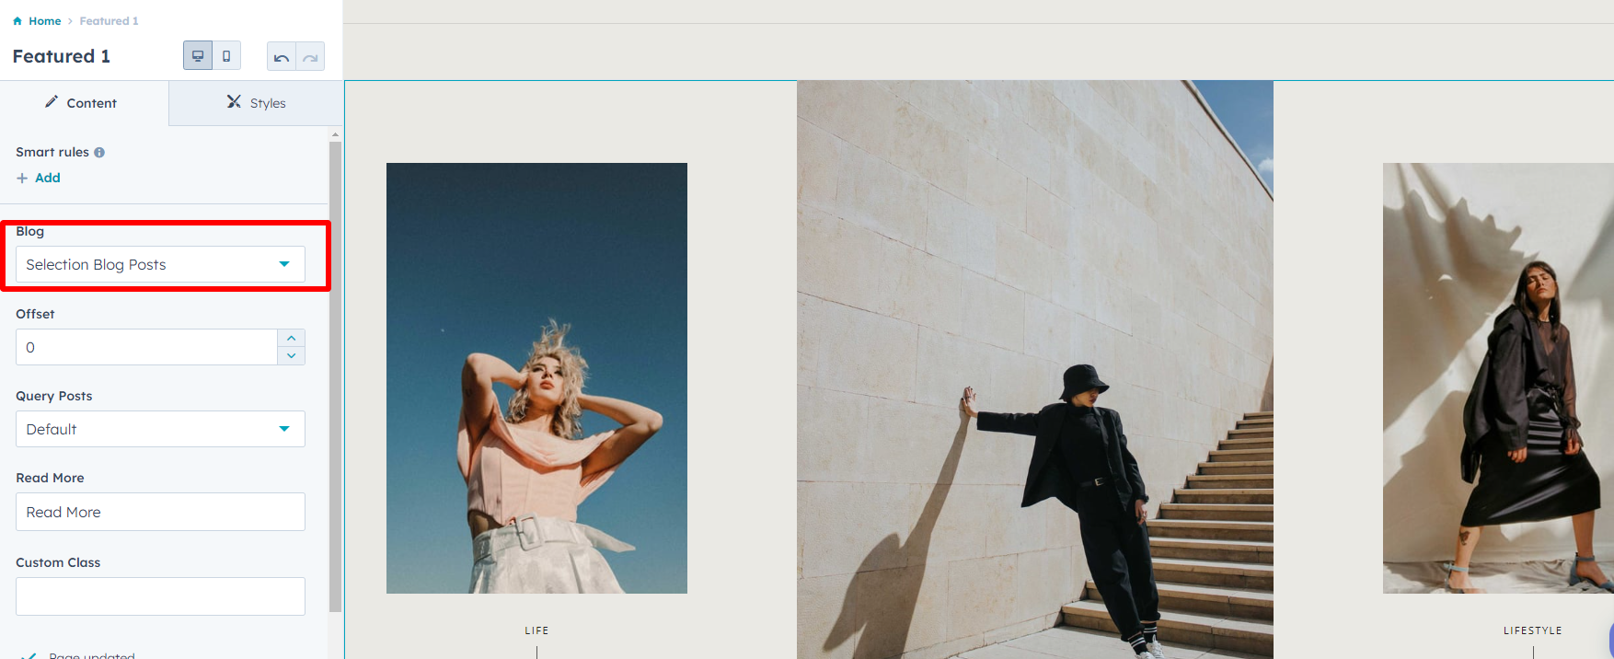The width and height of the screenshot is (1614, 659).
Task: Switch to mobile preview mode
Action: click(x=226, y=56)
